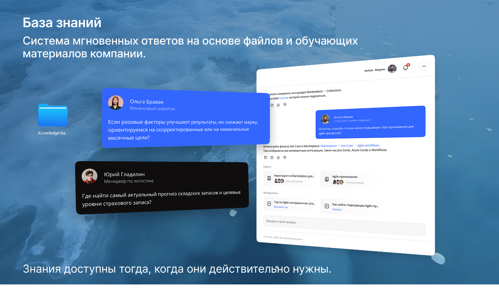
Task: Click the Ольга Бравая name text
Action: tap(147, 101)
